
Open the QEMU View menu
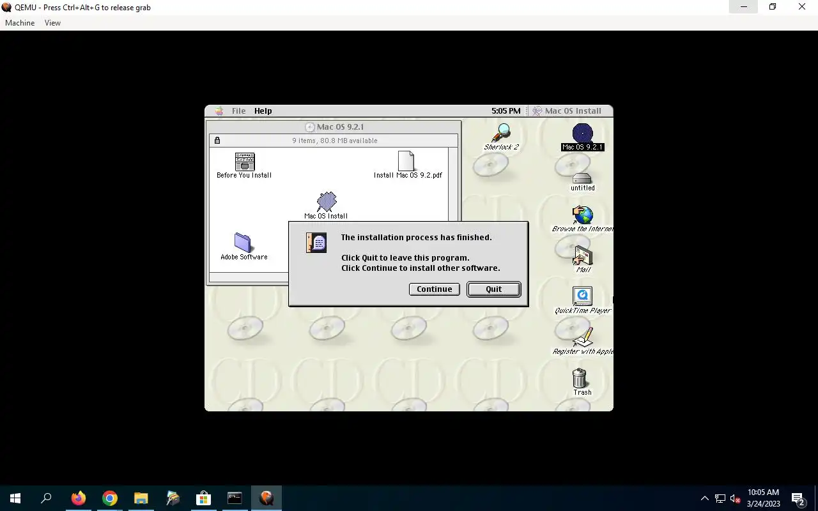click(52, 23)
